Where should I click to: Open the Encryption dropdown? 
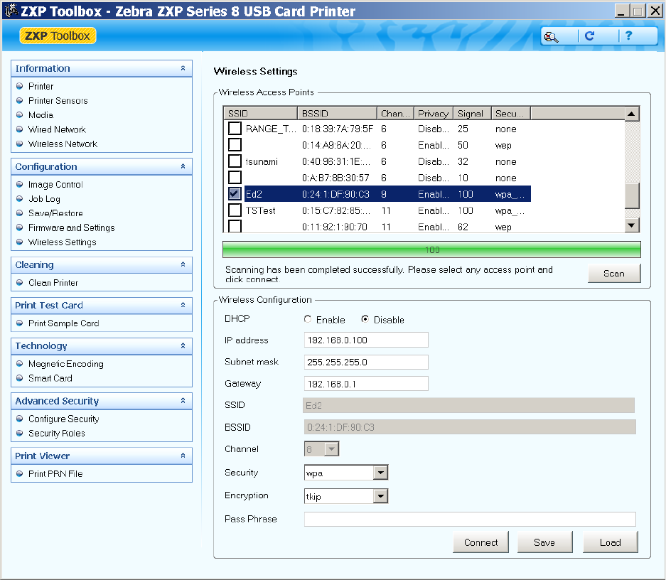click(x=380, y=496)
